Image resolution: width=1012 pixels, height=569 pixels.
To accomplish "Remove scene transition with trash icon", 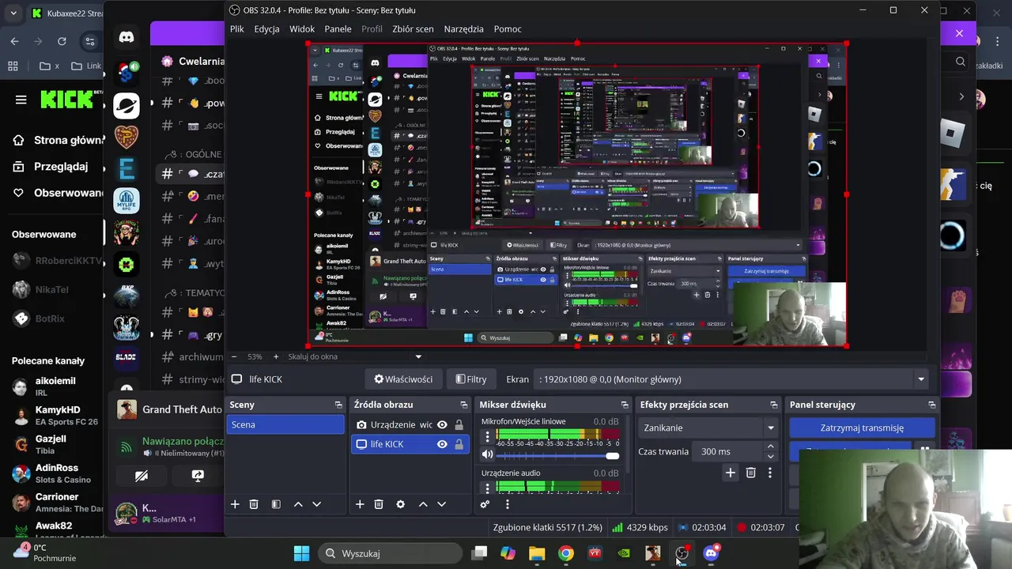I will pyautogui.click(x=751, y=473).
